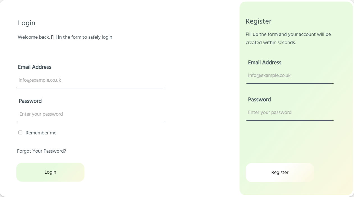Click the Register heading title
Image resolution: width=354 pixels, height=197 pixels.
click(x=258, y=21)
